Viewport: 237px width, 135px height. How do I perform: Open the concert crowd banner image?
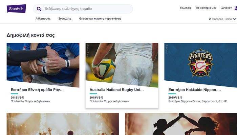pyautogui.click(x=63, y=124)
